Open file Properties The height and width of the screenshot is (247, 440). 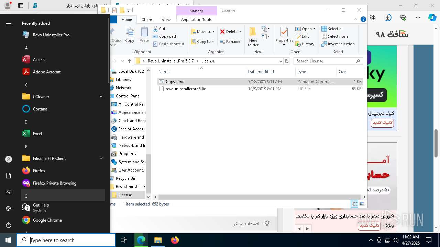click(x=284, y=36)
